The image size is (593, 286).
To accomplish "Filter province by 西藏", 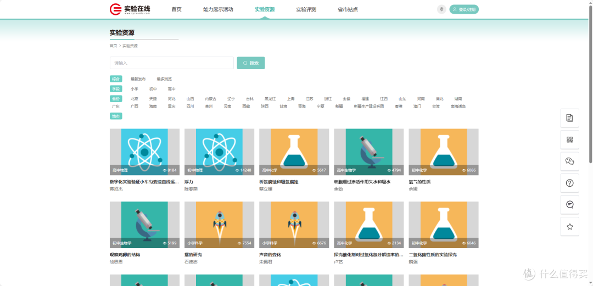I will tap(246, 106).
